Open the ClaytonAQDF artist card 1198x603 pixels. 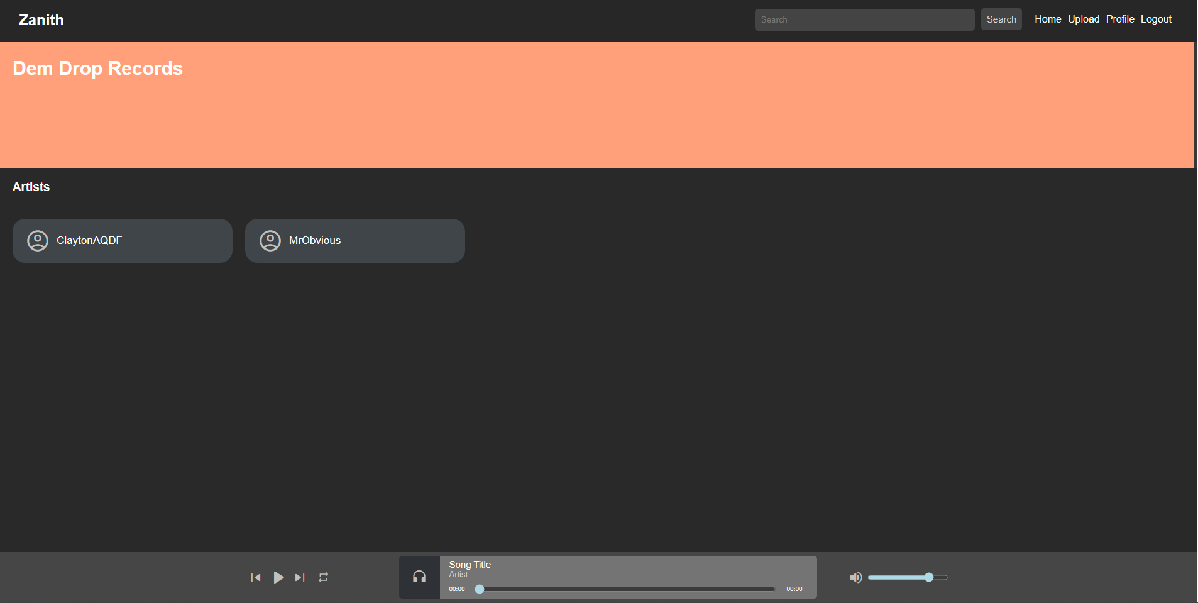point(122,240)
